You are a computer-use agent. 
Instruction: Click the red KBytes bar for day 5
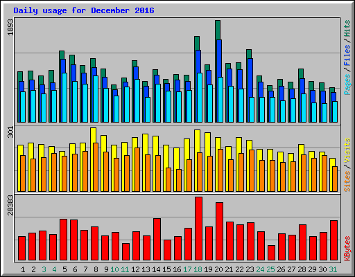(63, 240)
